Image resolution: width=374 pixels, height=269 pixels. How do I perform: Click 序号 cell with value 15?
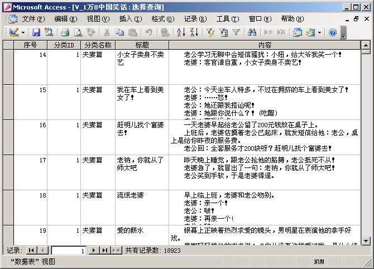[x=31, y=102]
